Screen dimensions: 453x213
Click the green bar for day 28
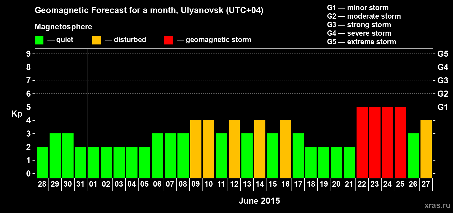(x=42, y=162)
